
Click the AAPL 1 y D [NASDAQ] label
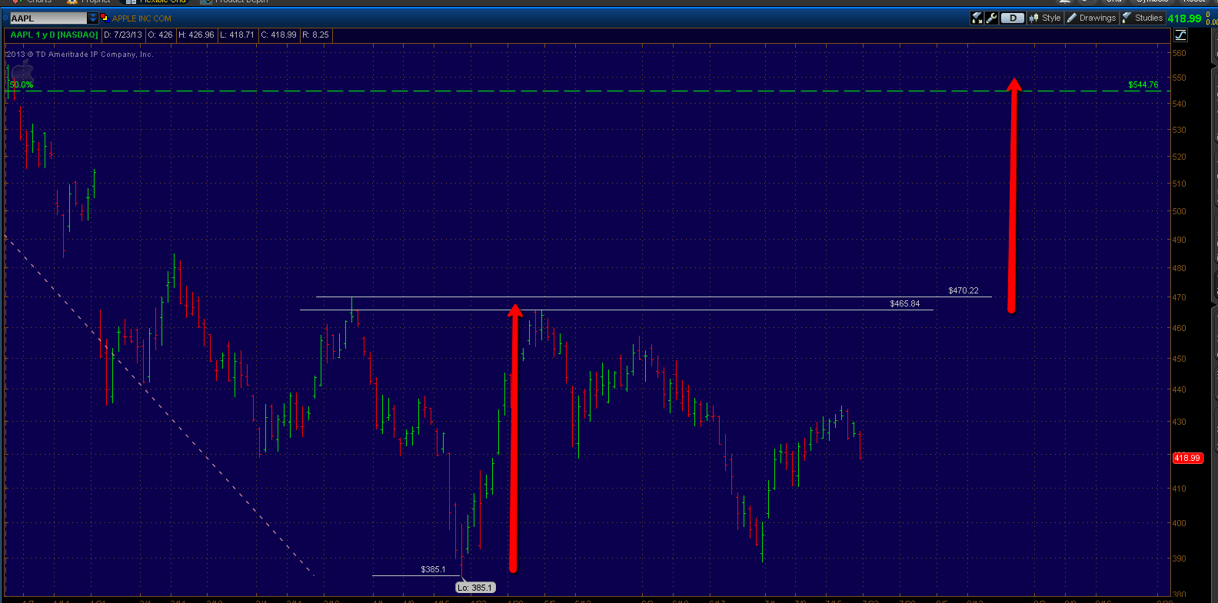54,35
